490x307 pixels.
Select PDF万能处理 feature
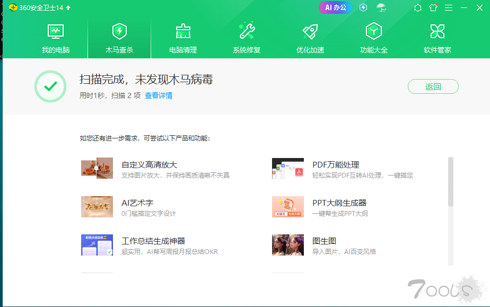click(x=336, y=165)
